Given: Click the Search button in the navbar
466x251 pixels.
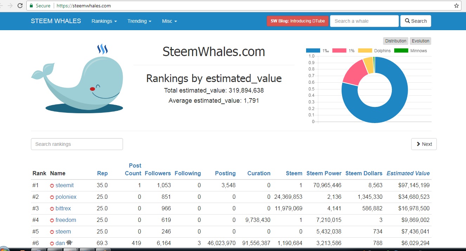Looking at the screenshot, I should pyautogui.click(x=416, y=21).
